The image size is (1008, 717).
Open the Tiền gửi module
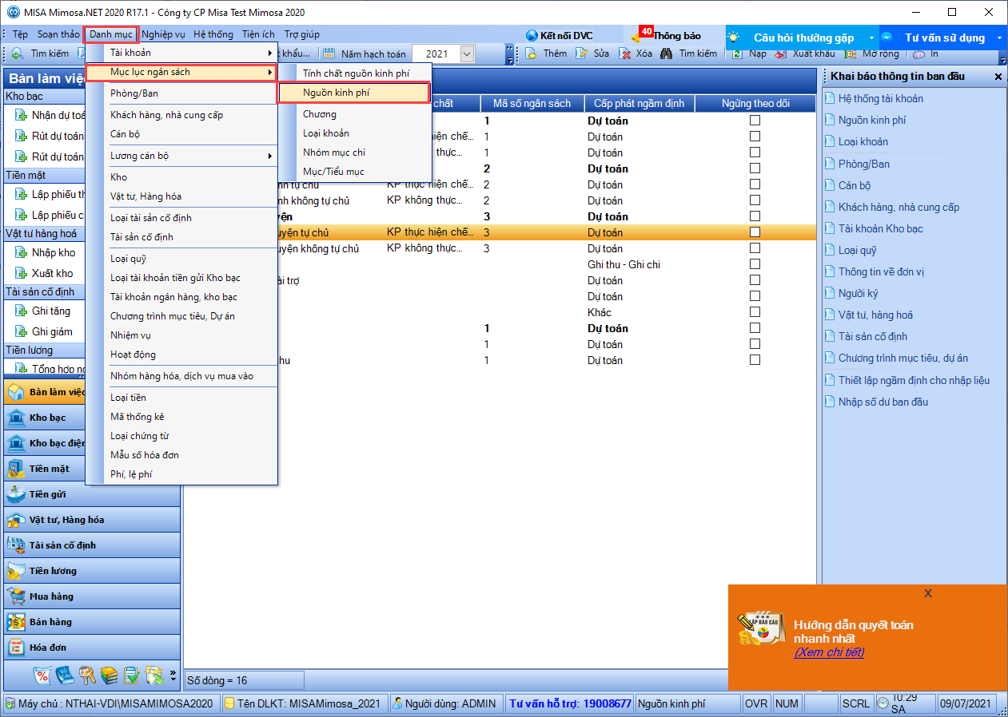92,494
